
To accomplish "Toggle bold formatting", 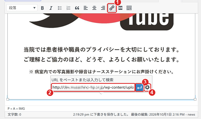I will click(x=42, y=8).
